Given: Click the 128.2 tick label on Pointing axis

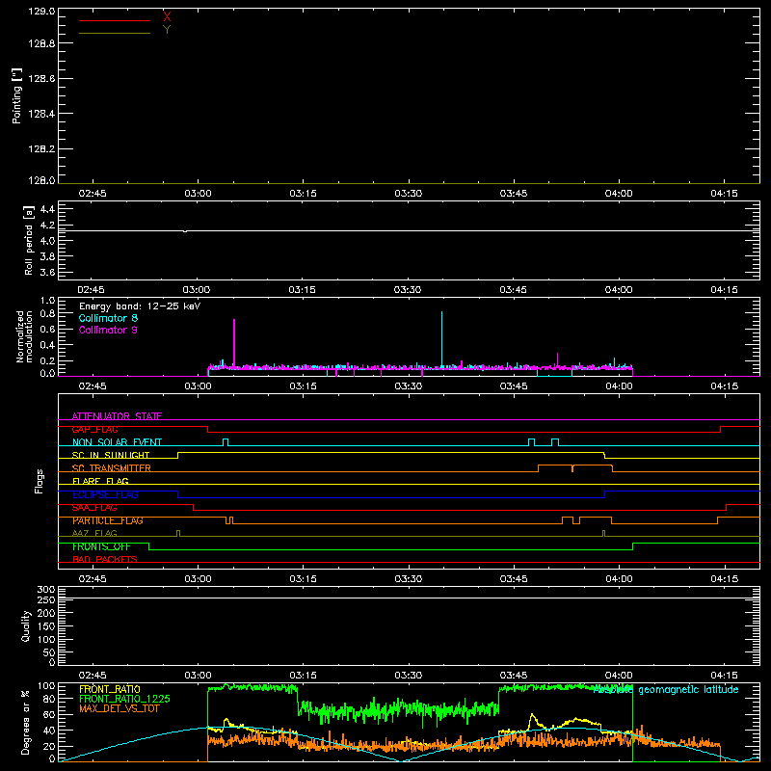Looking at the screenshot, I should pos(41,149).
